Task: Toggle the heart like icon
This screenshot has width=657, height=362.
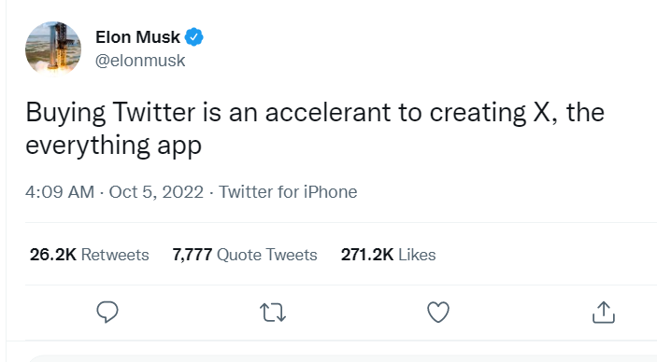Action: pyautogui.click(x=438, y=313)
